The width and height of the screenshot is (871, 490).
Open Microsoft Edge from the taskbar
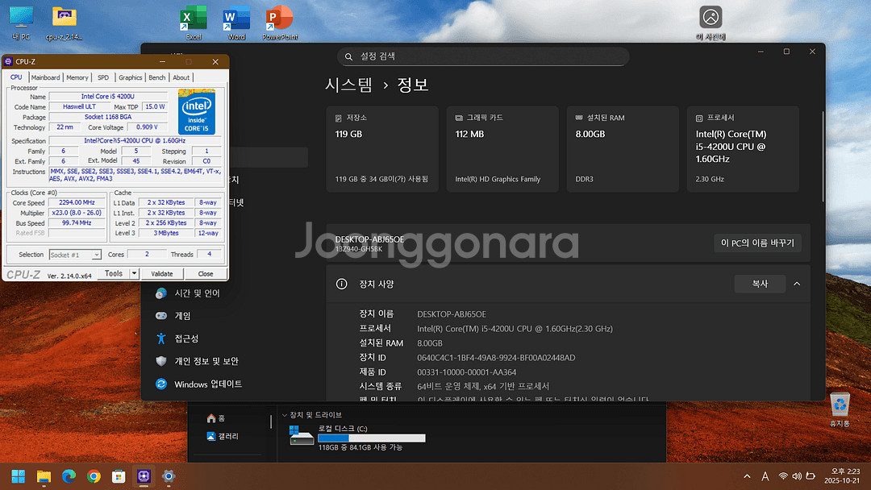click(x=69, y=475)
